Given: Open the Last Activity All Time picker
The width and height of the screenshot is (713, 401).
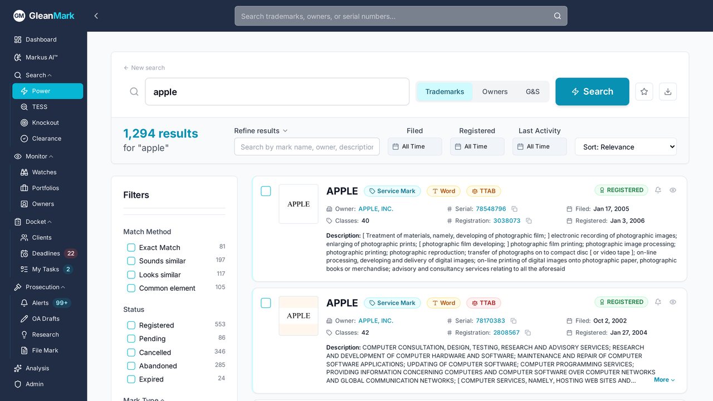Looking at the screenshot, I should (x=540, y=146).
